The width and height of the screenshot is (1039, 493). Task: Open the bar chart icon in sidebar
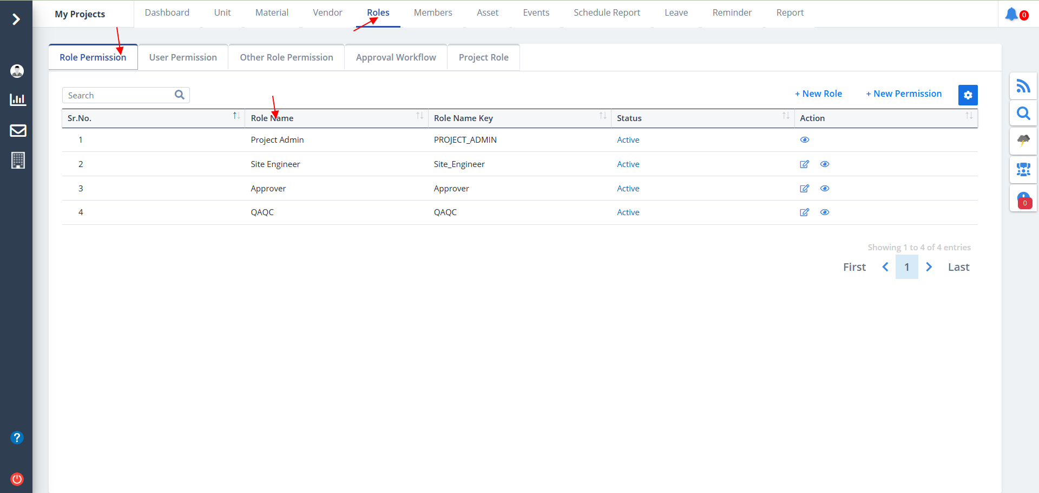click(18, 99)
